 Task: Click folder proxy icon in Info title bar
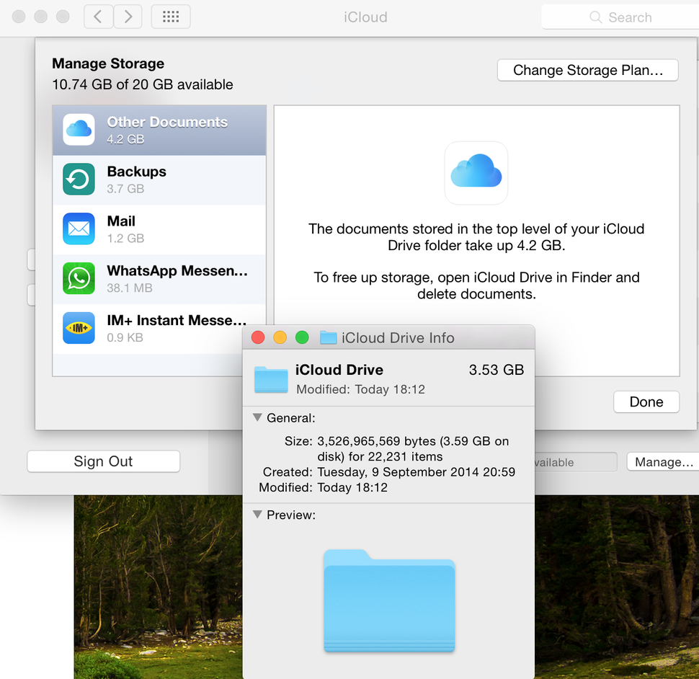[x=328, y=337]
